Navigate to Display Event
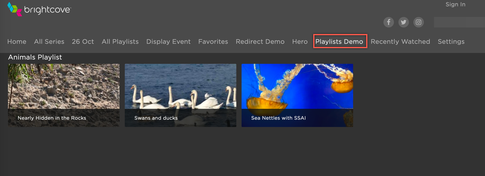Image resolution: width=485 pixels, height=176 pixels. click(168, 42)
